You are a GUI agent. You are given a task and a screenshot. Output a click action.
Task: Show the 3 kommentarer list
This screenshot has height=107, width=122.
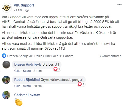click(x=110, y=56)
